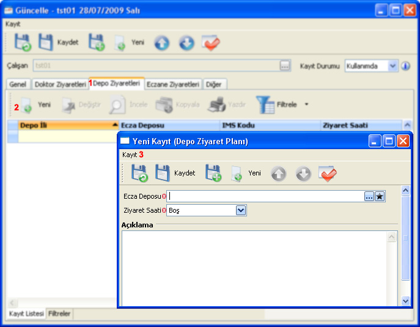
Task: Click save-and-refresh icon in Güncelle toolbar
Action: tap(23, 42)
